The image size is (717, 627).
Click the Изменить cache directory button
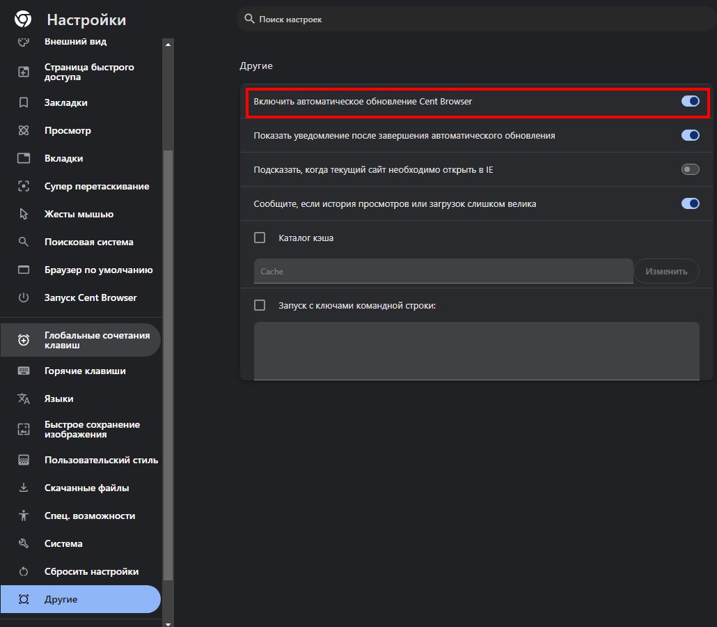666,272
